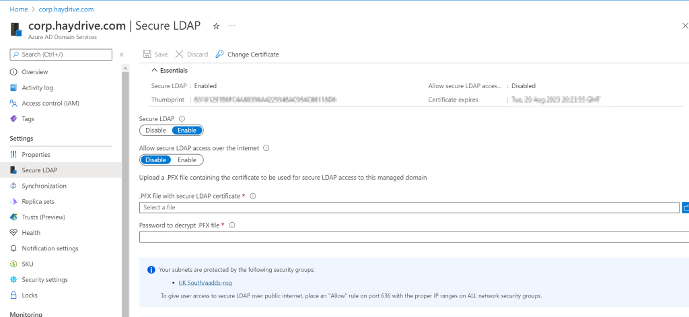Click the Change Certificate key icon

219,54
